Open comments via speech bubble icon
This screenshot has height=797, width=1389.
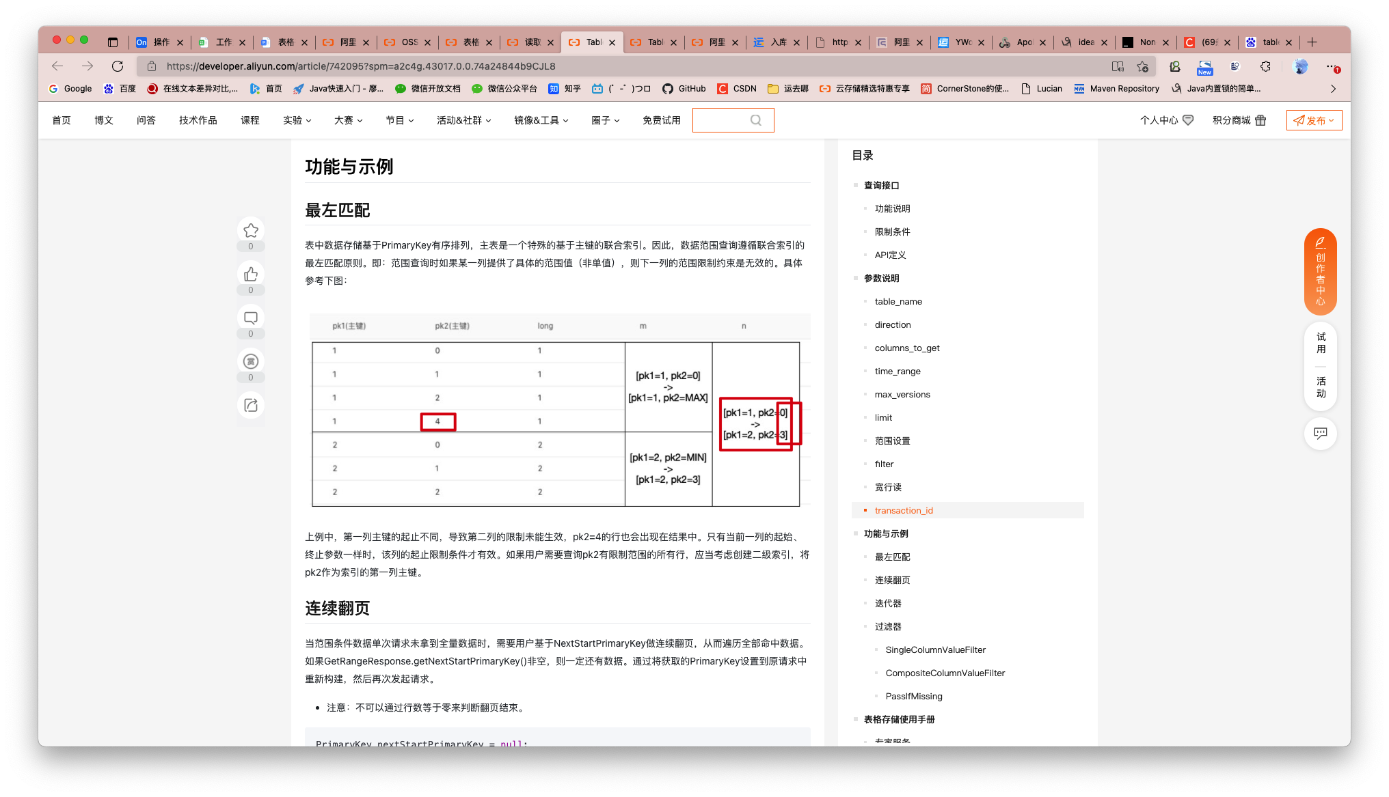tap(251, 318)
